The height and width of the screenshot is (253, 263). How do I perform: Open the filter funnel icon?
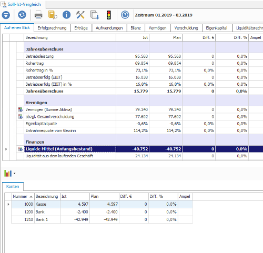coord(6,15)
